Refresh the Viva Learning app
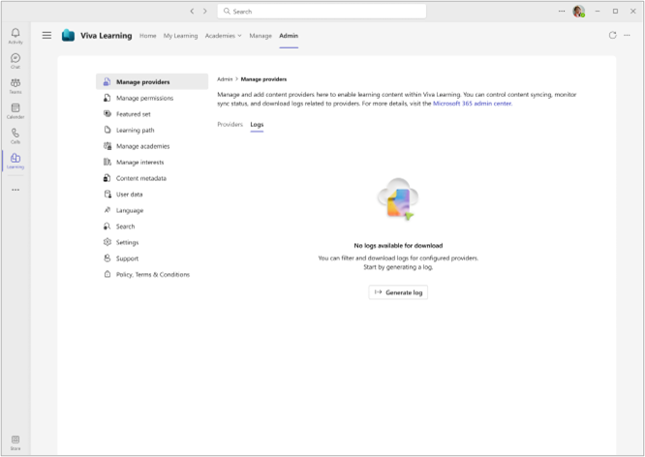The width and height of the screenshot is (645, 457). tap(612, 36)
